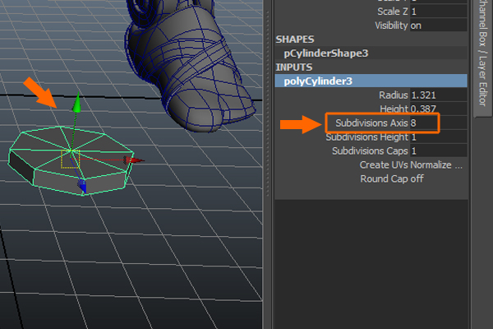Screen dimensions: 493x329
Task: Select the Scale Z attribute label
Action: pos(393,12)
